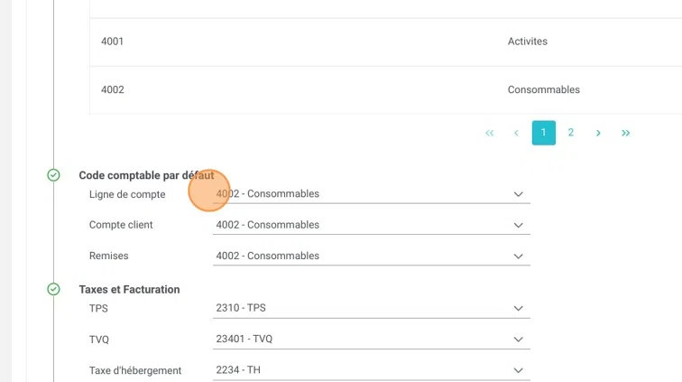Screen dimensions: 682x382
Task: Jump to the last page arrow
Action: point(625,133)
